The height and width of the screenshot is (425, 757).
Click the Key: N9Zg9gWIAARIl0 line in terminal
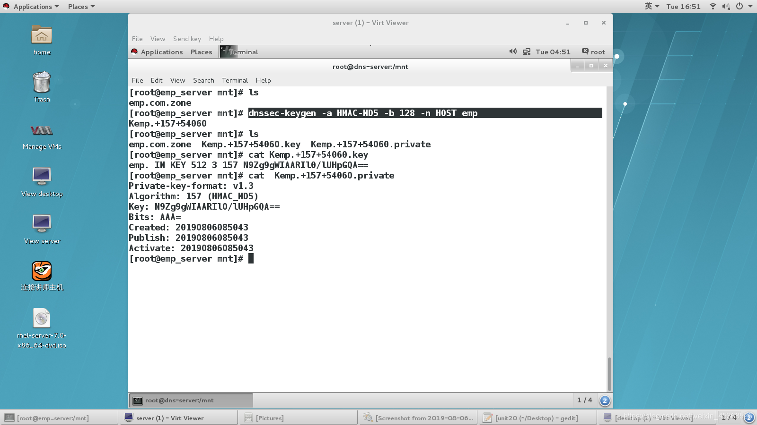pos(204,206)
